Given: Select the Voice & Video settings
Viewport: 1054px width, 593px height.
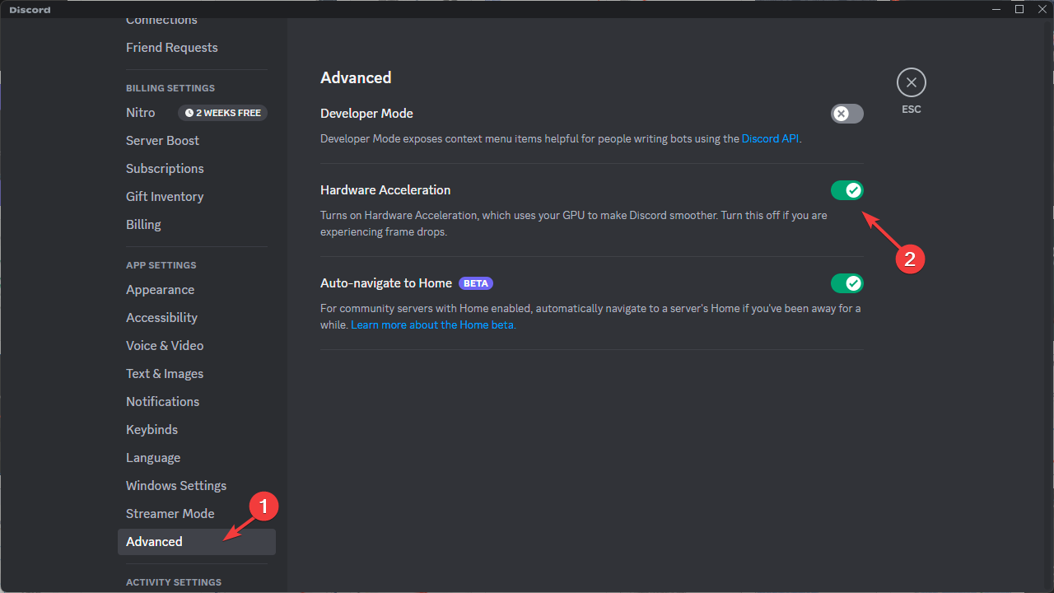Looking at the screenshot, I should point(165,345).
